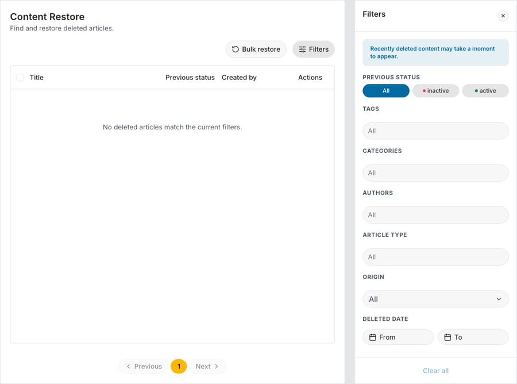
Task: Click the Actions column header
Action: pos(310,77)
